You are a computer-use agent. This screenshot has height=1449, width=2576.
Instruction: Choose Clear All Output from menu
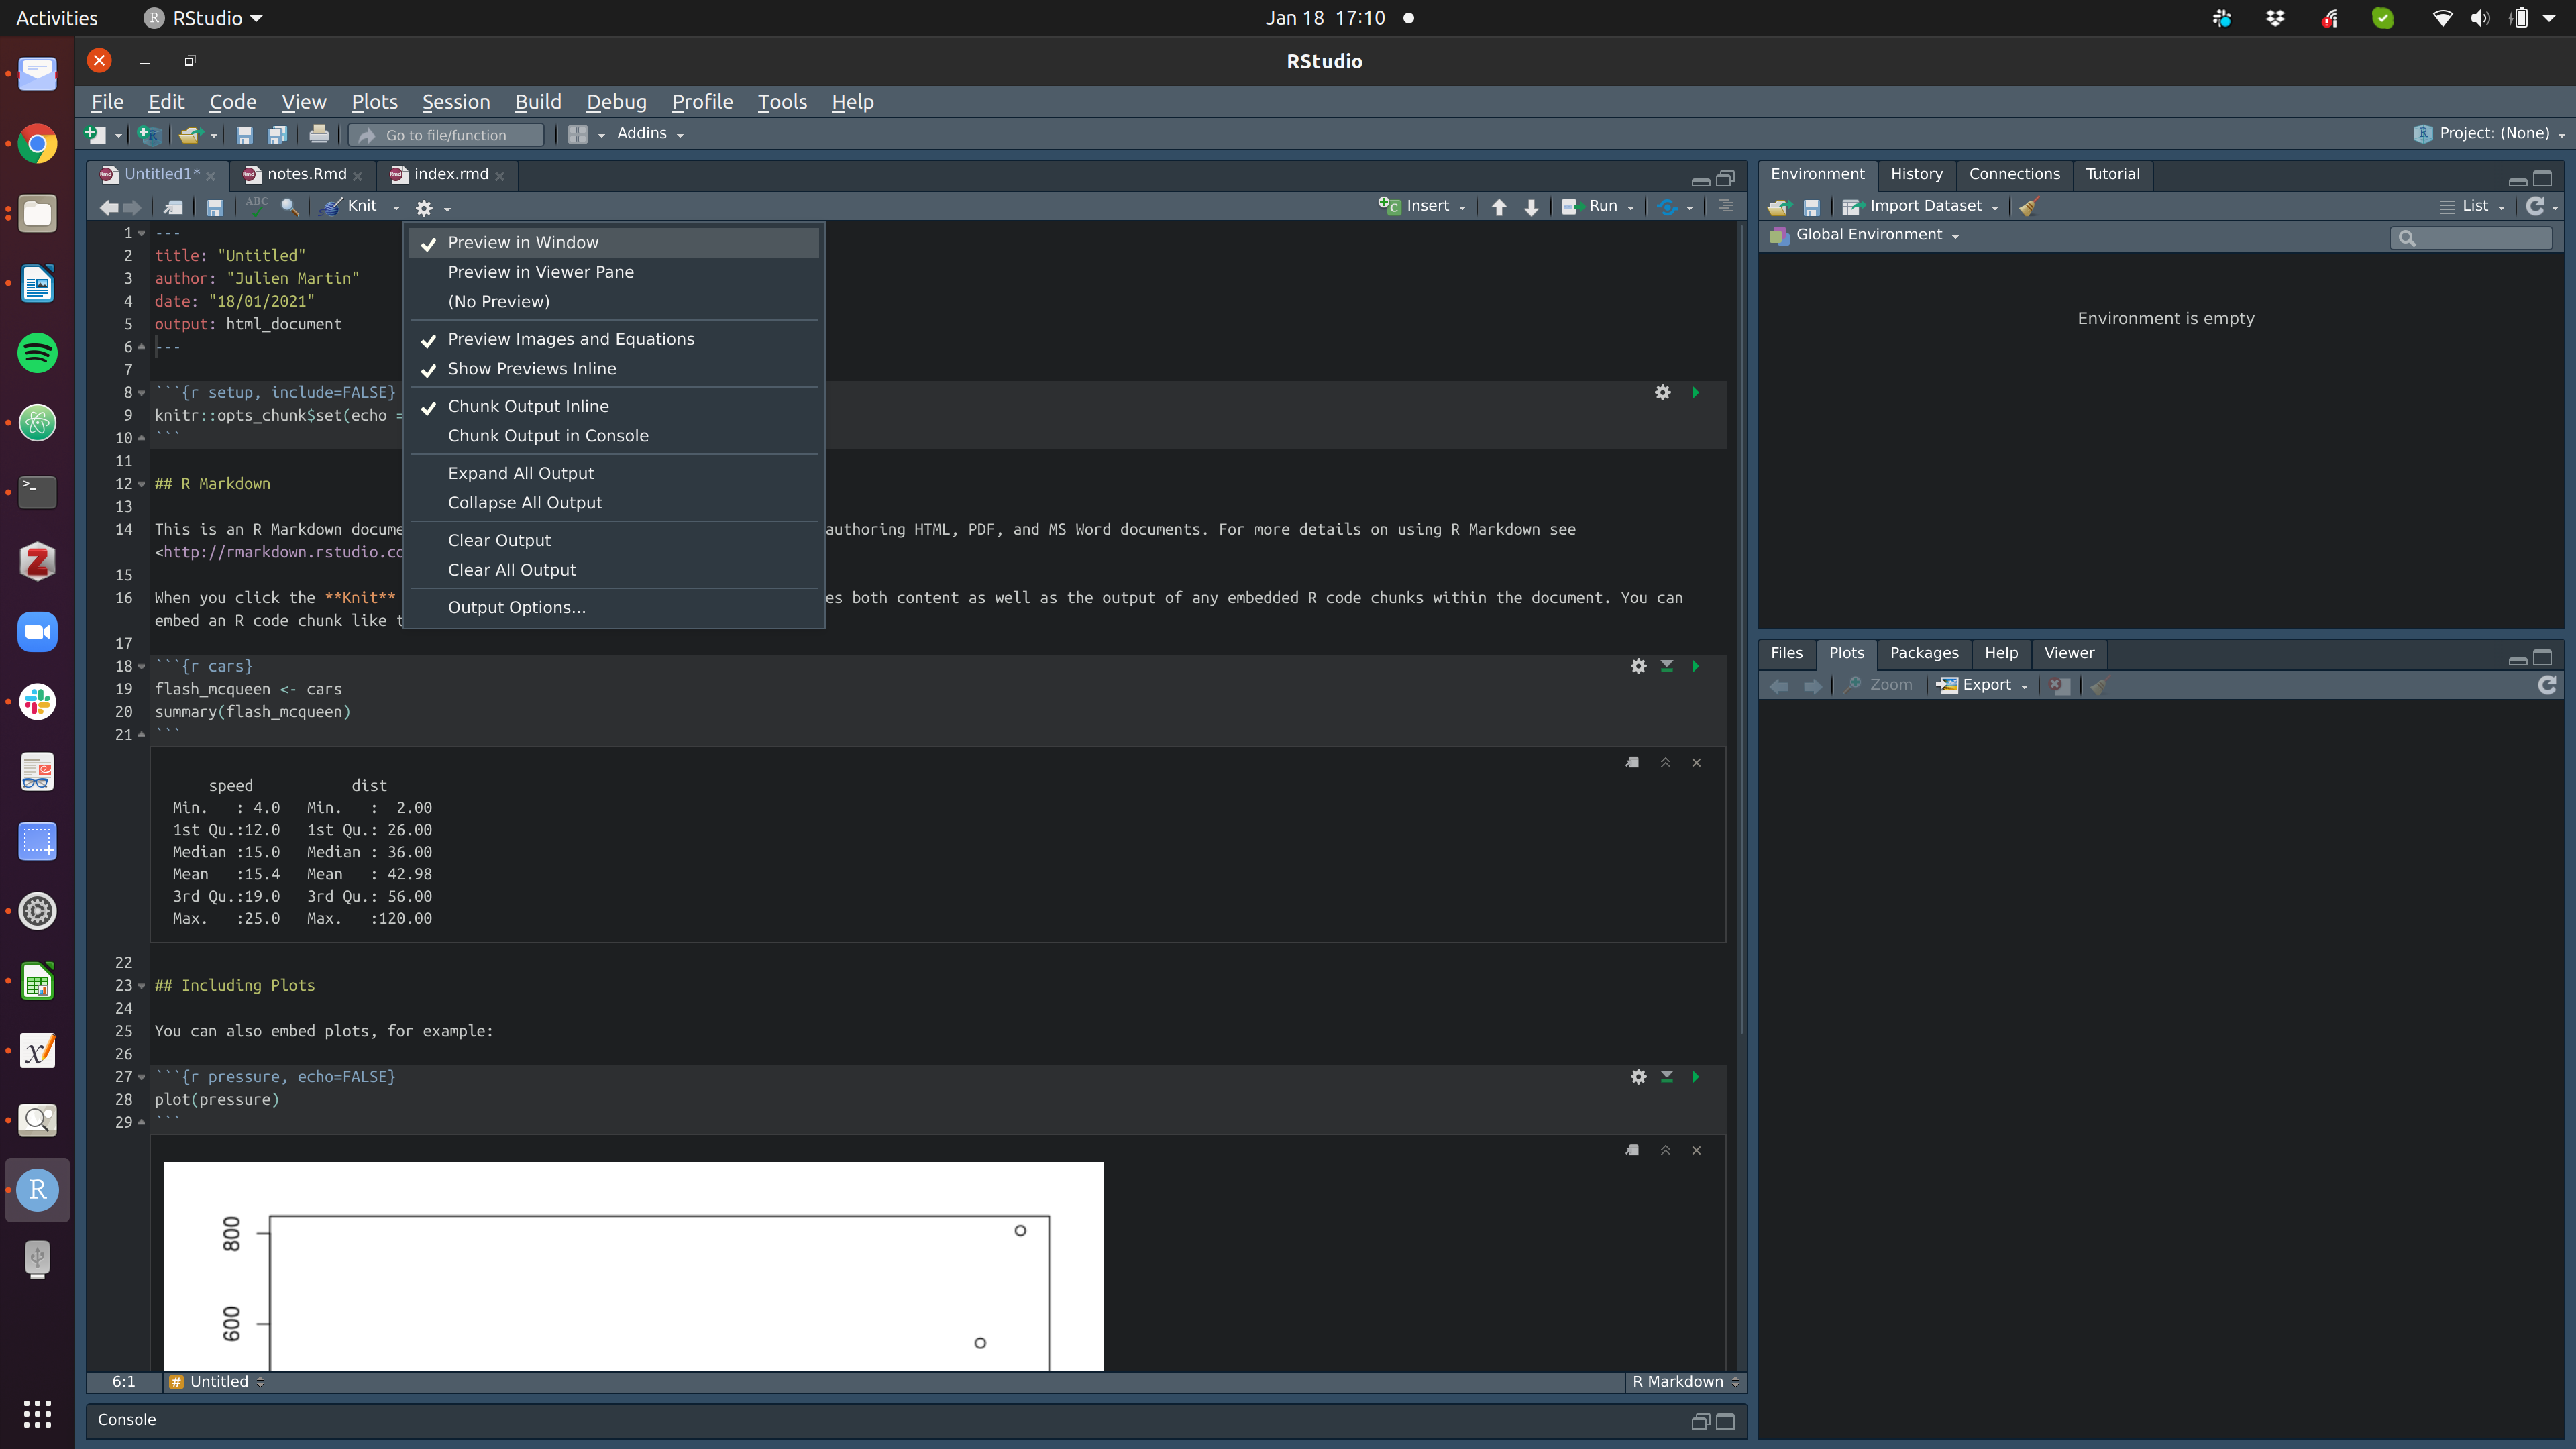coord(511,570)
